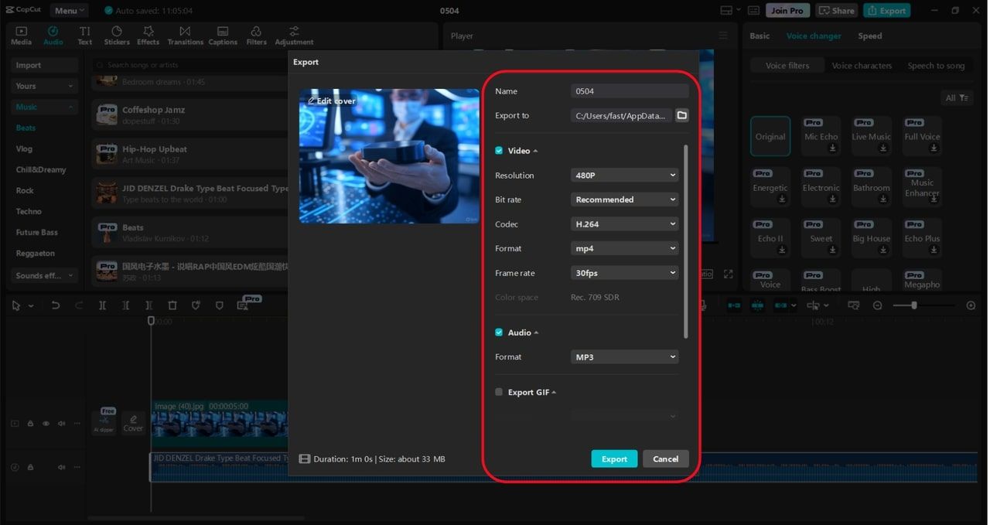The height and width of the screenshot is (525, 990).
Task: Select the Hip-Hop Upbeat track
Action: tap(189, 154)
